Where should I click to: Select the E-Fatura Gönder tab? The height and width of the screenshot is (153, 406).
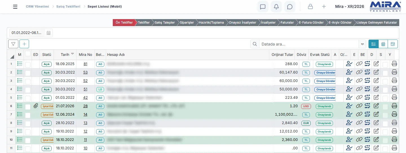click(x=311, y=22)
